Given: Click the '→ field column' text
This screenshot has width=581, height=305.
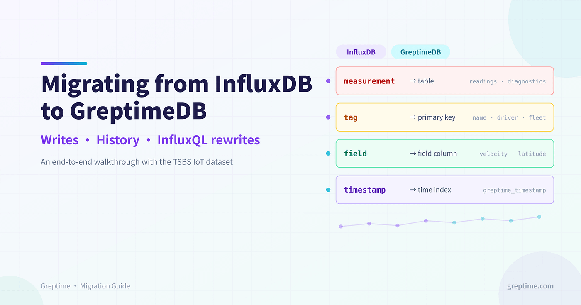Looking at the screenshot, I should [x=433, y=154].
